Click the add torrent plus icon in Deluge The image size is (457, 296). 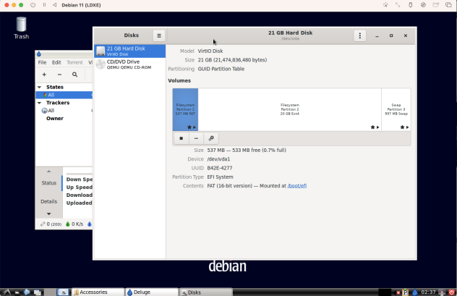pos(44,75)
